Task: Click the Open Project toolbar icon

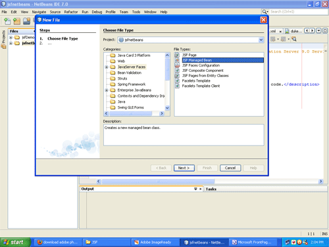Action: 26,21
